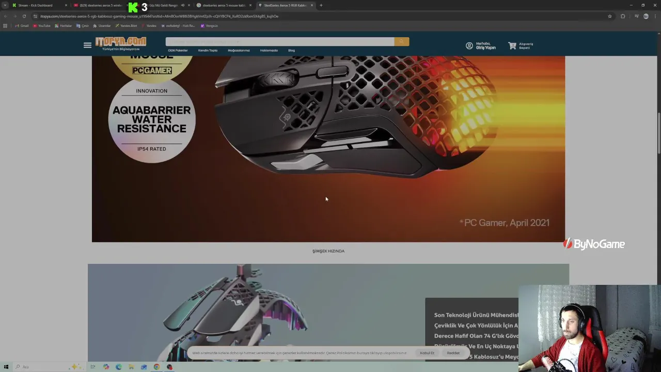The height and width of the screenshot is (372, 661).
Task: Open a new browser tab with plus
Action: pyautogui.click(x=321, y=5)
